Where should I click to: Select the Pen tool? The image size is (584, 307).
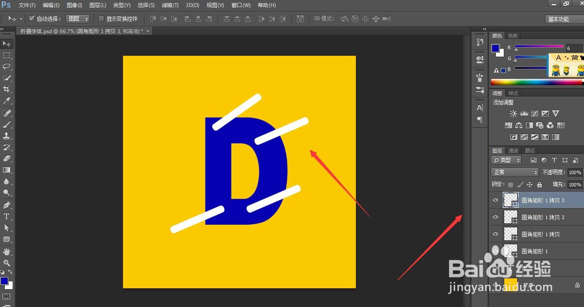click(7, 205)
